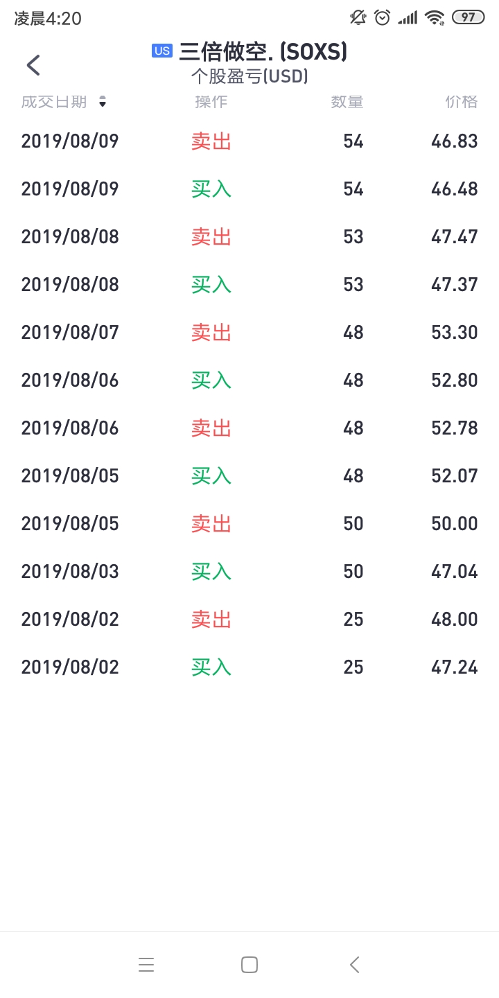Select the 操作 column header

click(x=211, y=103)
